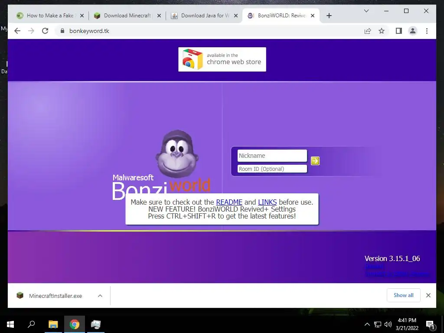Expand MinecraftInstaller.exe download options chevron
Viewport: 444px width, 333px height.
click(x=100, y=296)
